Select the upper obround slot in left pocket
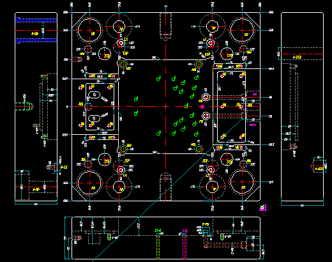Image resolution: width=332 pixels, height=262 pixels. pos(94,95)
